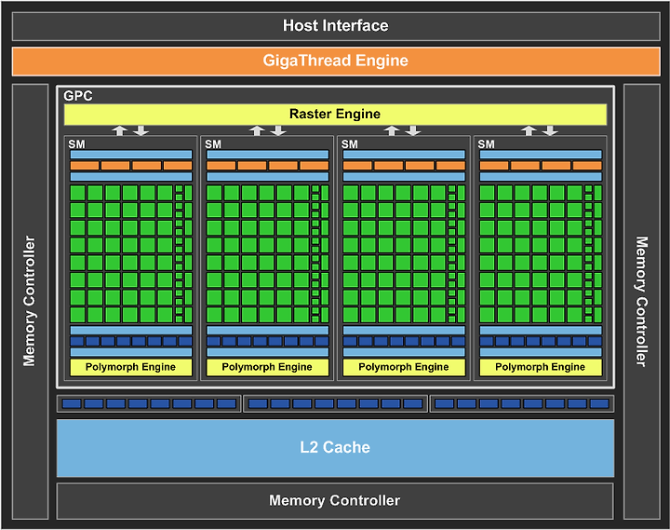This screenshot has height=530, width=670.
Task: Click the second SM label from left
Action: (x=213, y=144)
